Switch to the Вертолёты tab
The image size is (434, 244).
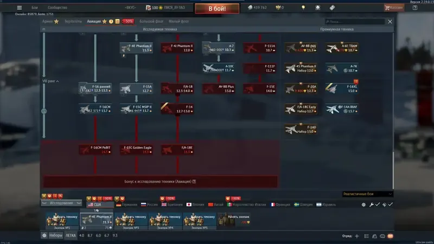click(73, 21)
